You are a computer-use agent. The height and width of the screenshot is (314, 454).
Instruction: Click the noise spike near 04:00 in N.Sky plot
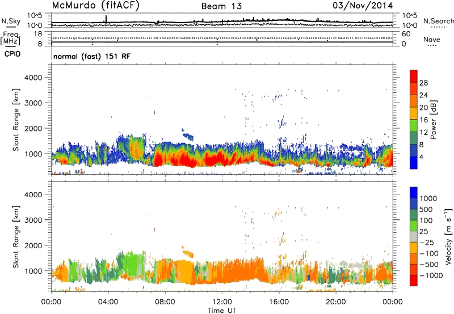coord(106,19)
